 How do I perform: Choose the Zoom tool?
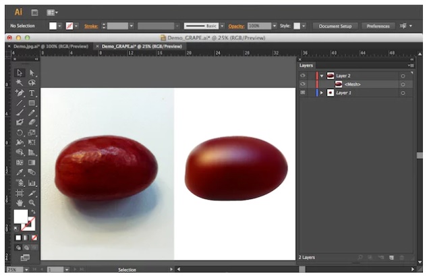click(32, 203)
